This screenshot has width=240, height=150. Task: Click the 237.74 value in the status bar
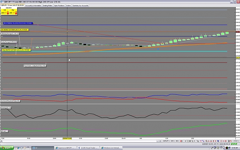tap(216, 144)
